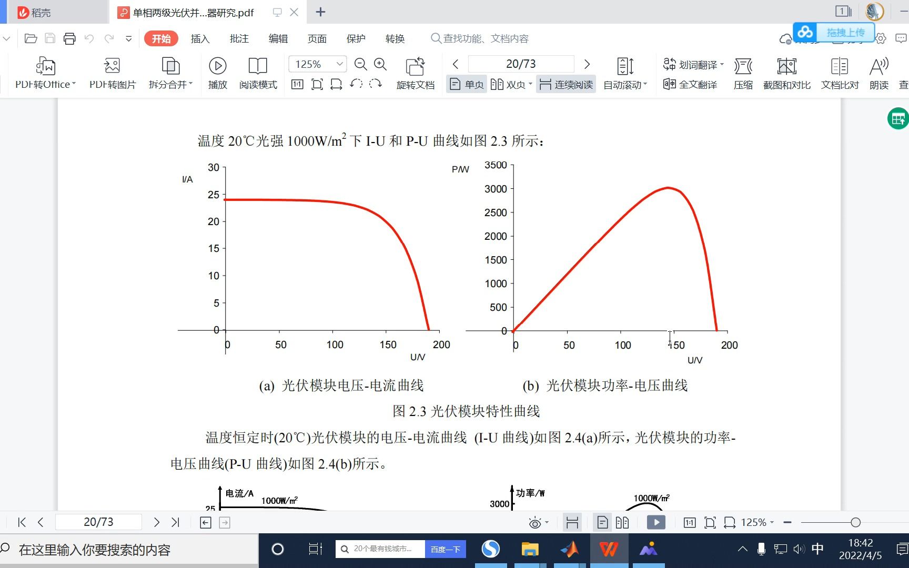
Task: Enter 阅读模式 reading mode
Action: tap(258, 73)
